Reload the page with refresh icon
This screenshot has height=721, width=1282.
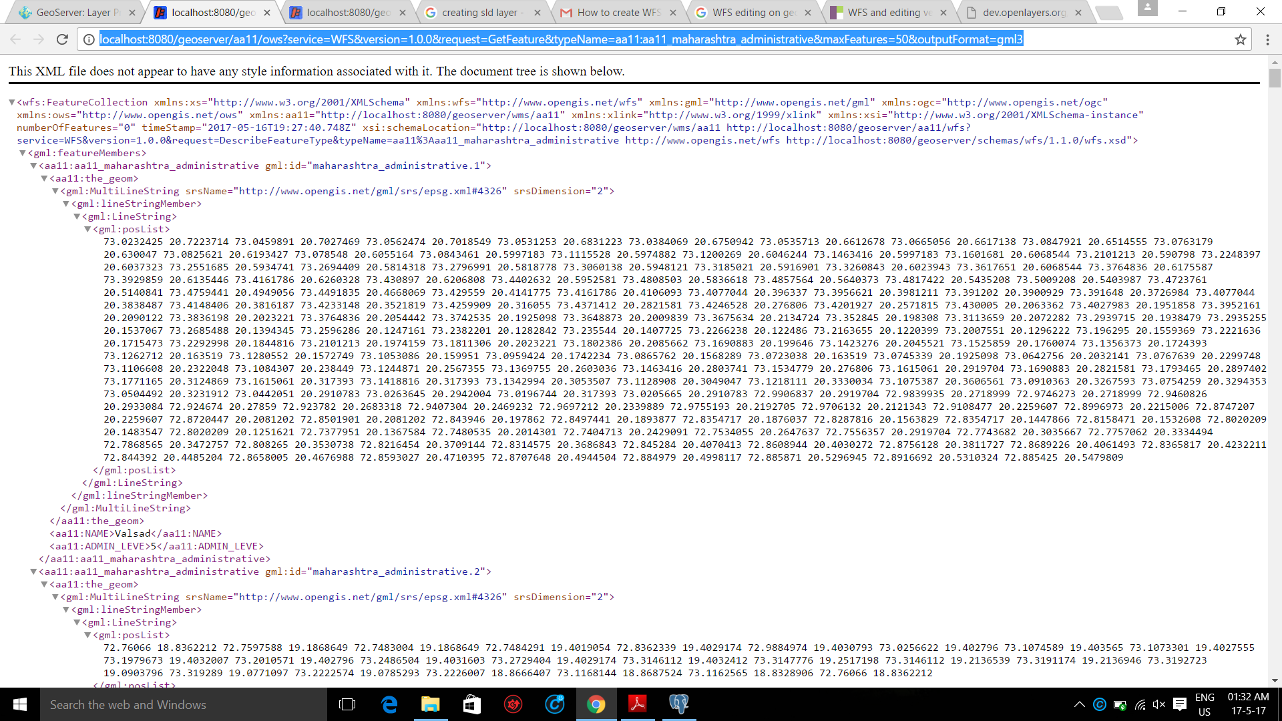coord(62,39)
